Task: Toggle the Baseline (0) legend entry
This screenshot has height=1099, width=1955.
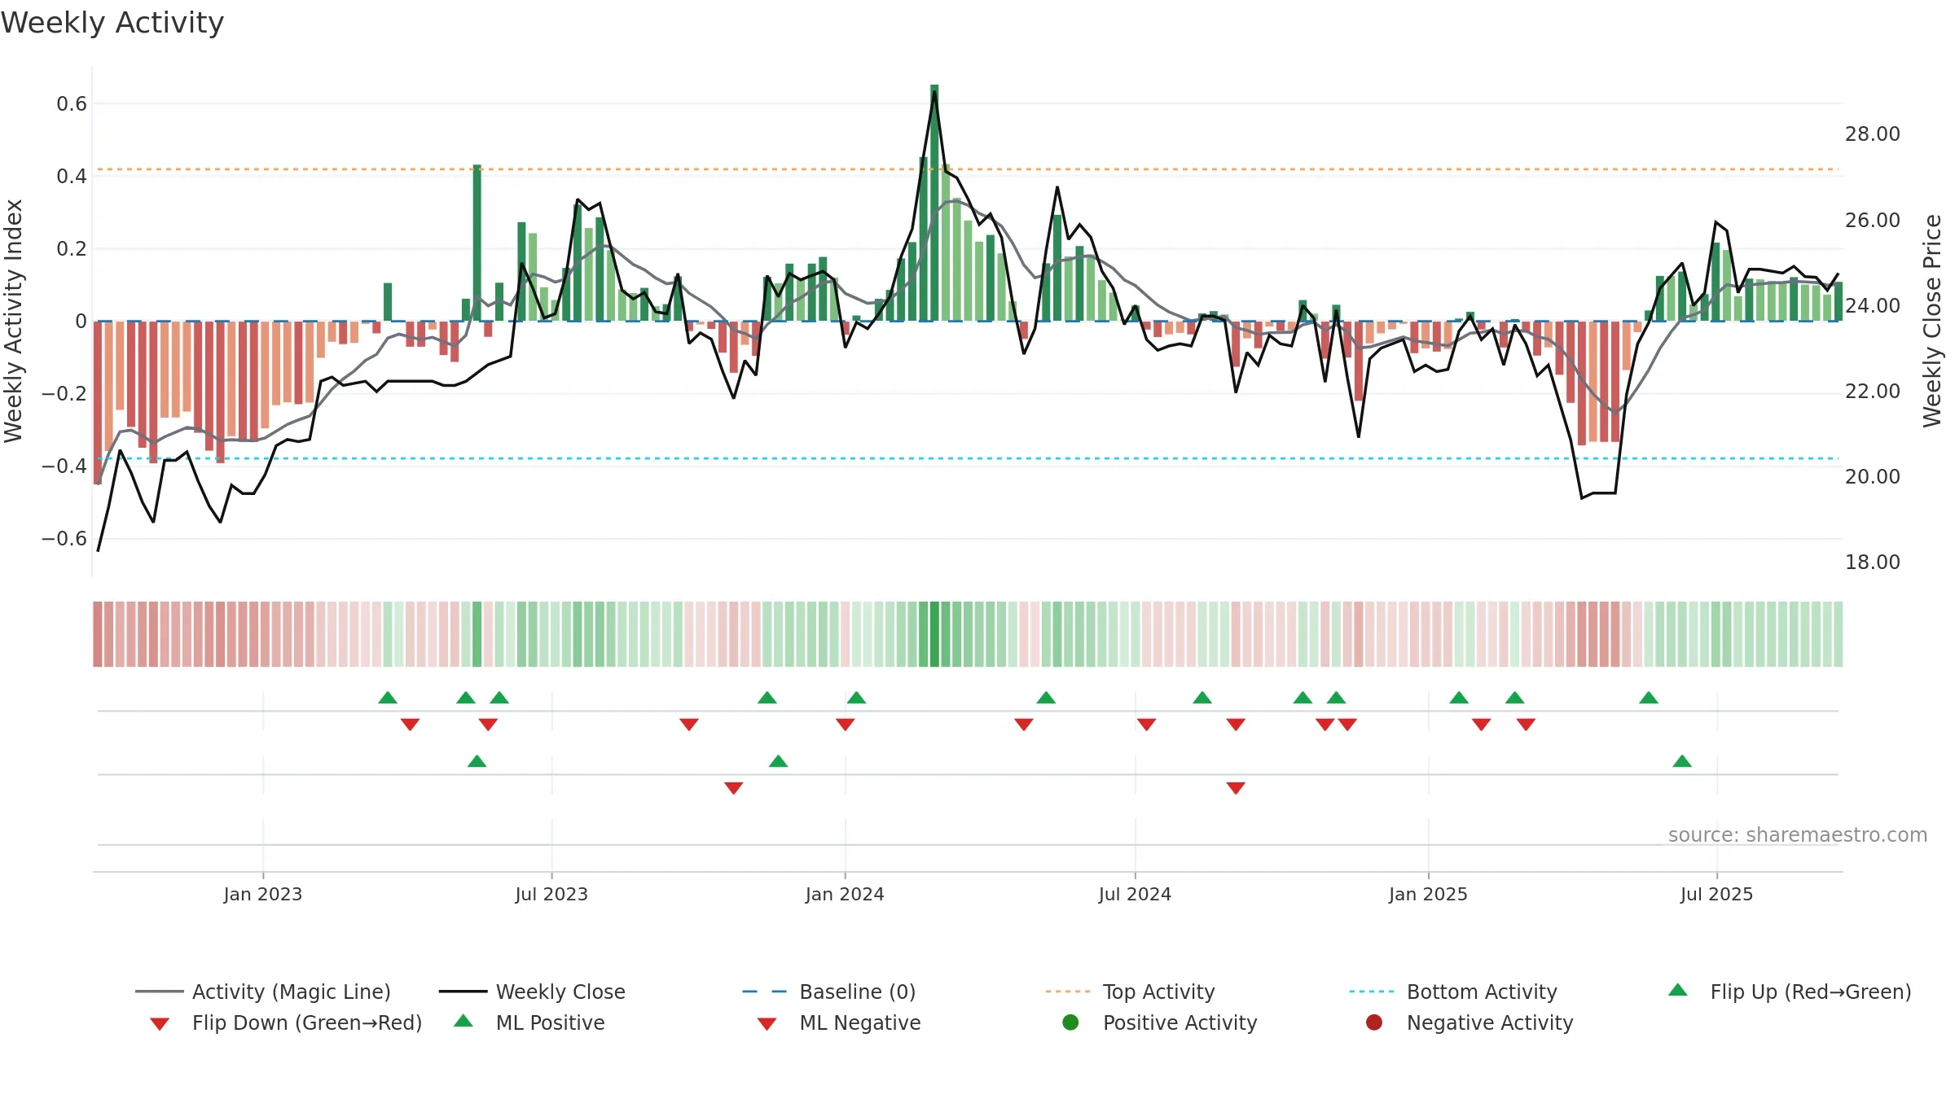Action: 829,992
